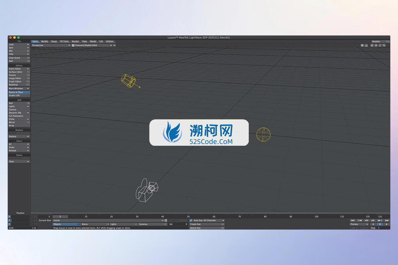This screenshot has height=265, width=398.
Task: Open the I/O tab
Action: click(101, 41)
